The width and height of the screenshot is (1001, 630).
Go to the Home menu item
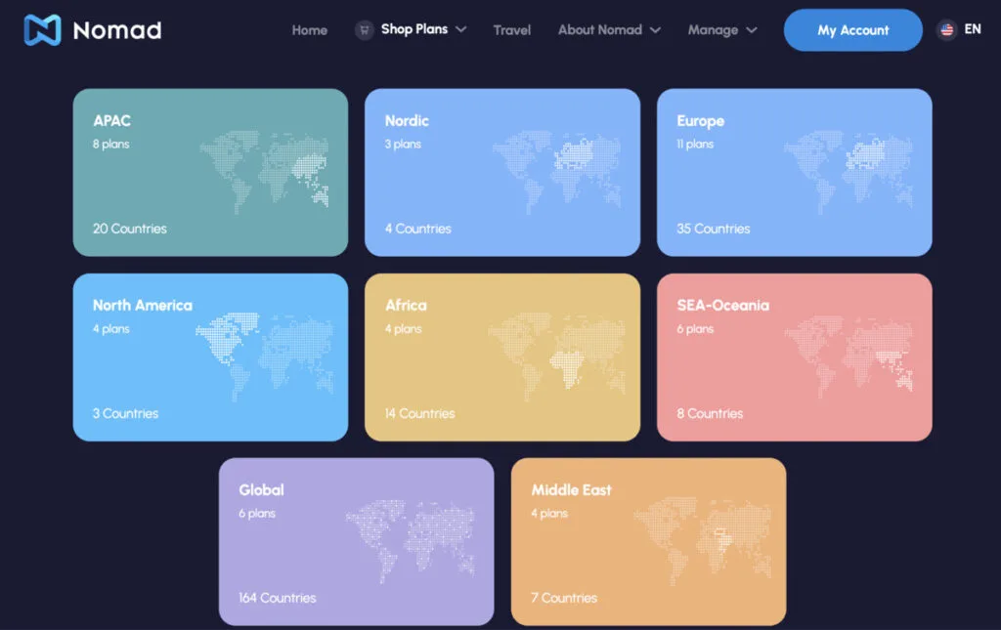coord(310,30)
